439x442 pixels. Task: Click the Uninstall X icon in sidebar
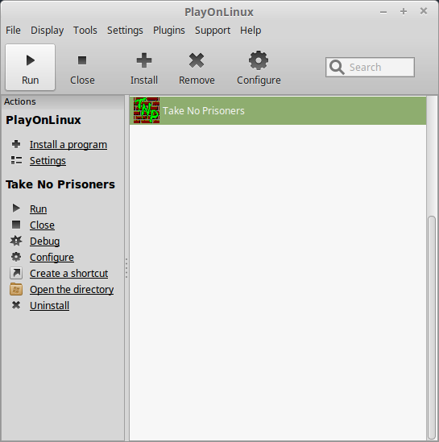point(16,305)
